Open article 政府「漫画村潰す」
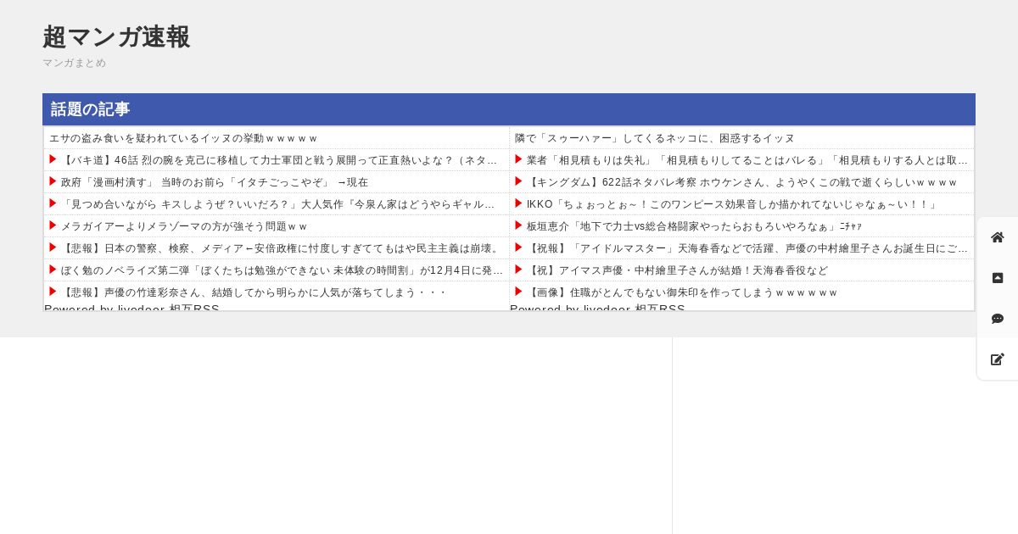The width and height of the screenshot is (1018, 534). [x=215, y=182]
